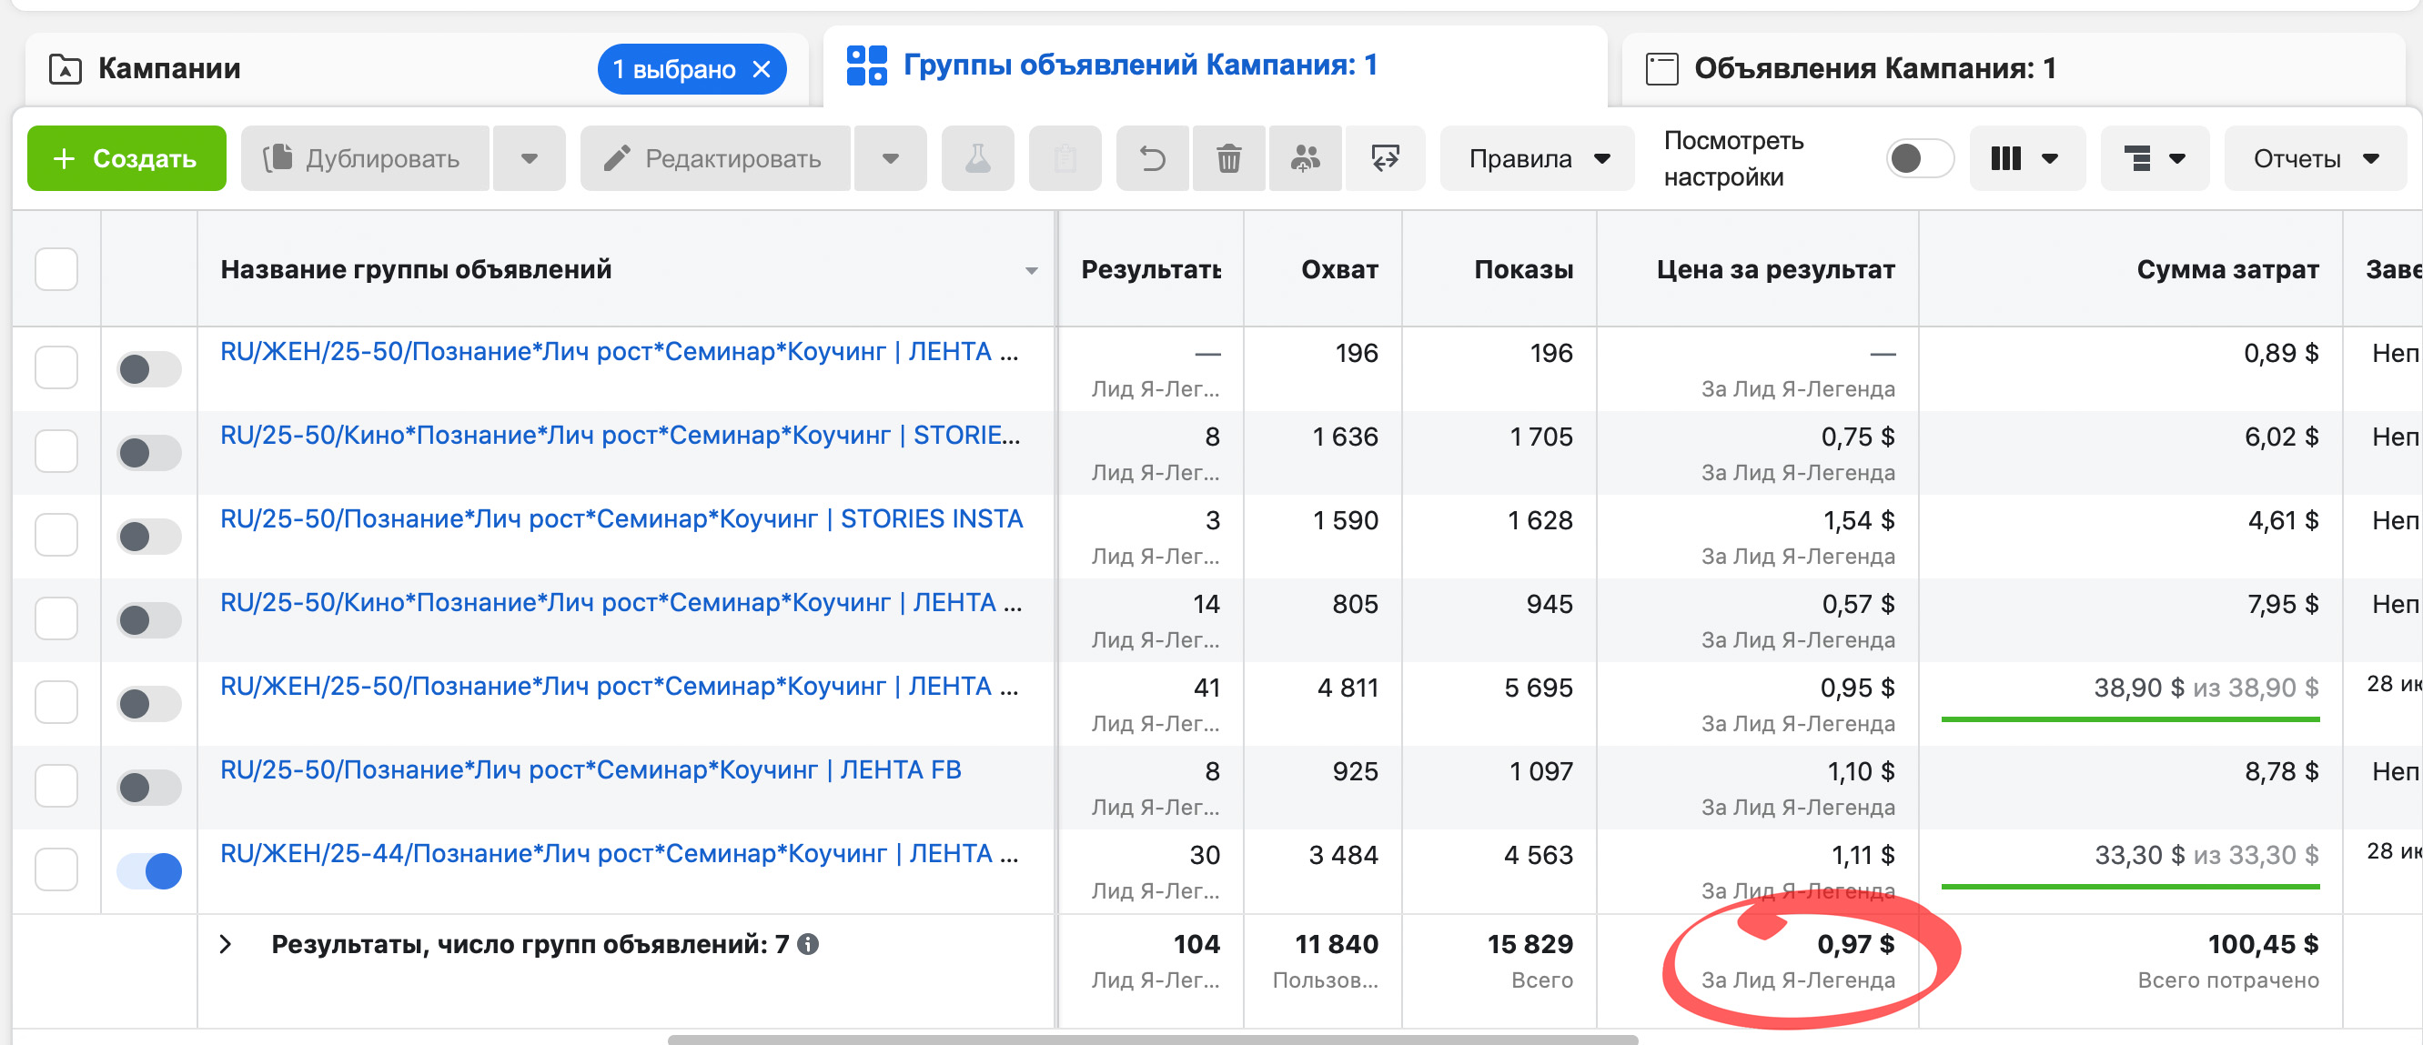The height and width of the screenshot is (1045, 2423).
Task: Click the A/B test flask icon
Action: [x=977, y=158]
